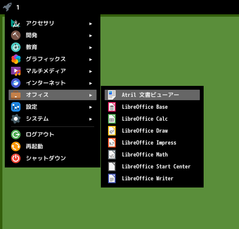239x229 pixels.
Task: Expand the 設定 submenu arrow
Action: (x=91, y=107)
